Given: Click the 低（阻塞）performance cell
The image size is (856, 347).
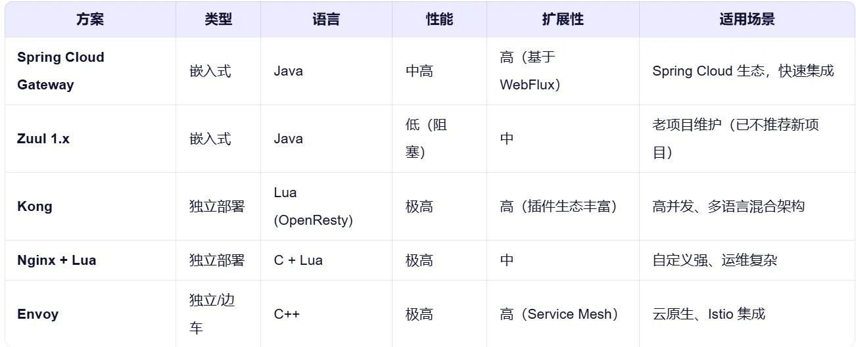Looking at the screenshot, I should tap(426, 139).
